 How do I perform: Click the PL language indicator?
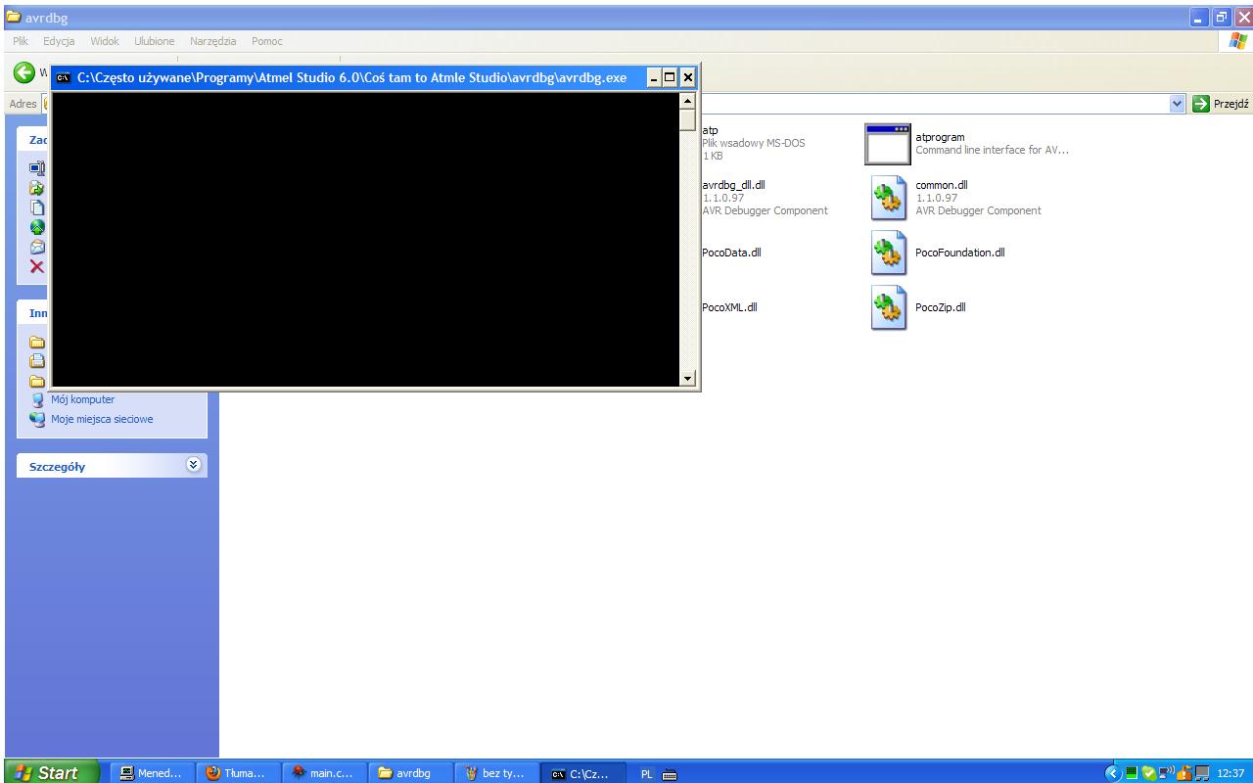(x=646, y=773)
